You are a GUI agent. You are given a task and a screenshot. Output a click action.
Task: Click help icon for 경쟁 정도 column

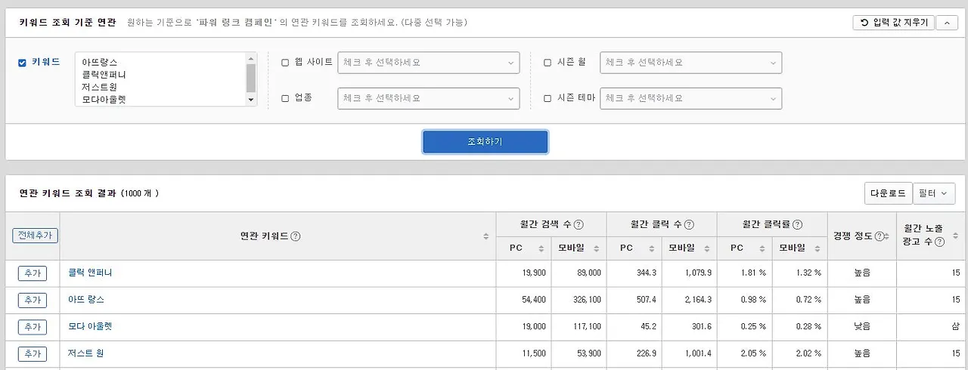click(879, 236)
